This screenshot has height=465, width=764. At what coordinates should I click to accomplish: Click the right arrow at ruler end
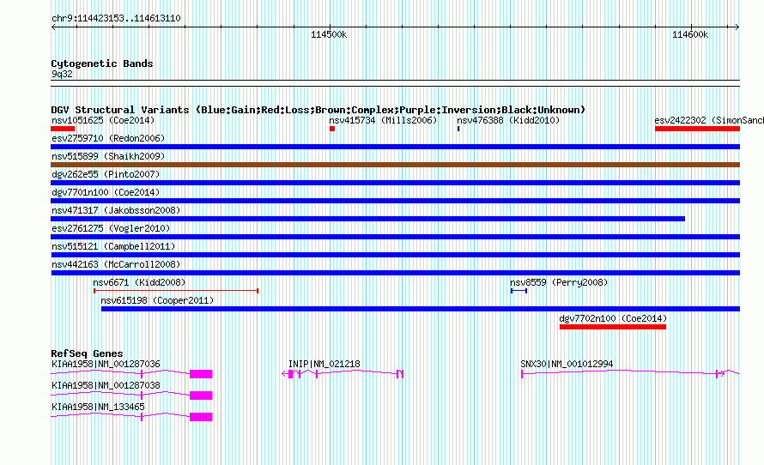point(737,27)
